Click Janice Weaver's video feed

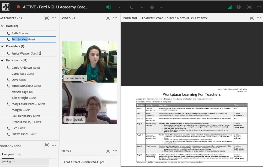click(90, 62)
